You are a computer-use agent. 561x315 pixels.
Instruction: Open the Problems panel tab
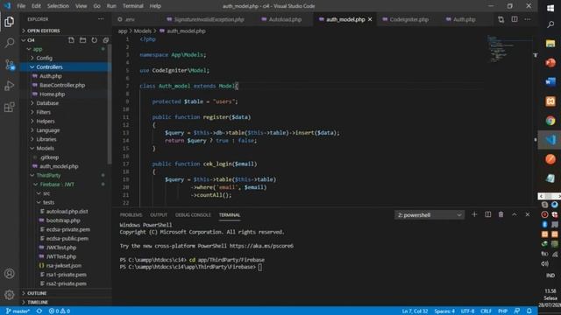[131, 215]
